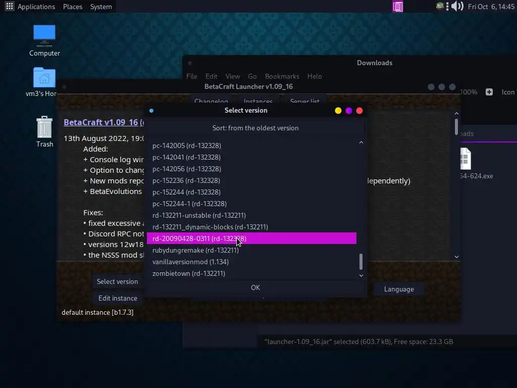This screenshot has height=388, width=517.
Task: Select version rubydungremake (rd-132211)
Action: click(251, 250)
